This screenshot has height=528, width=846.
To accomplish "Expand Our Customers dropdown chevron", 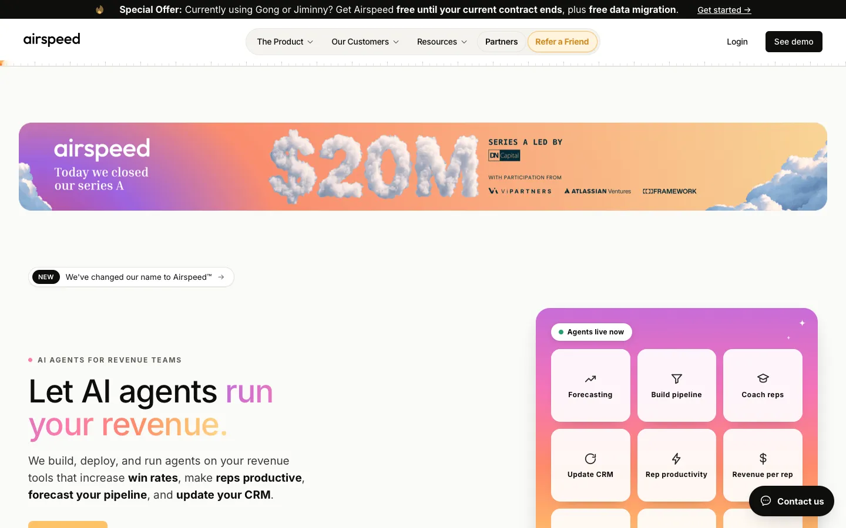I will (396, 42).
